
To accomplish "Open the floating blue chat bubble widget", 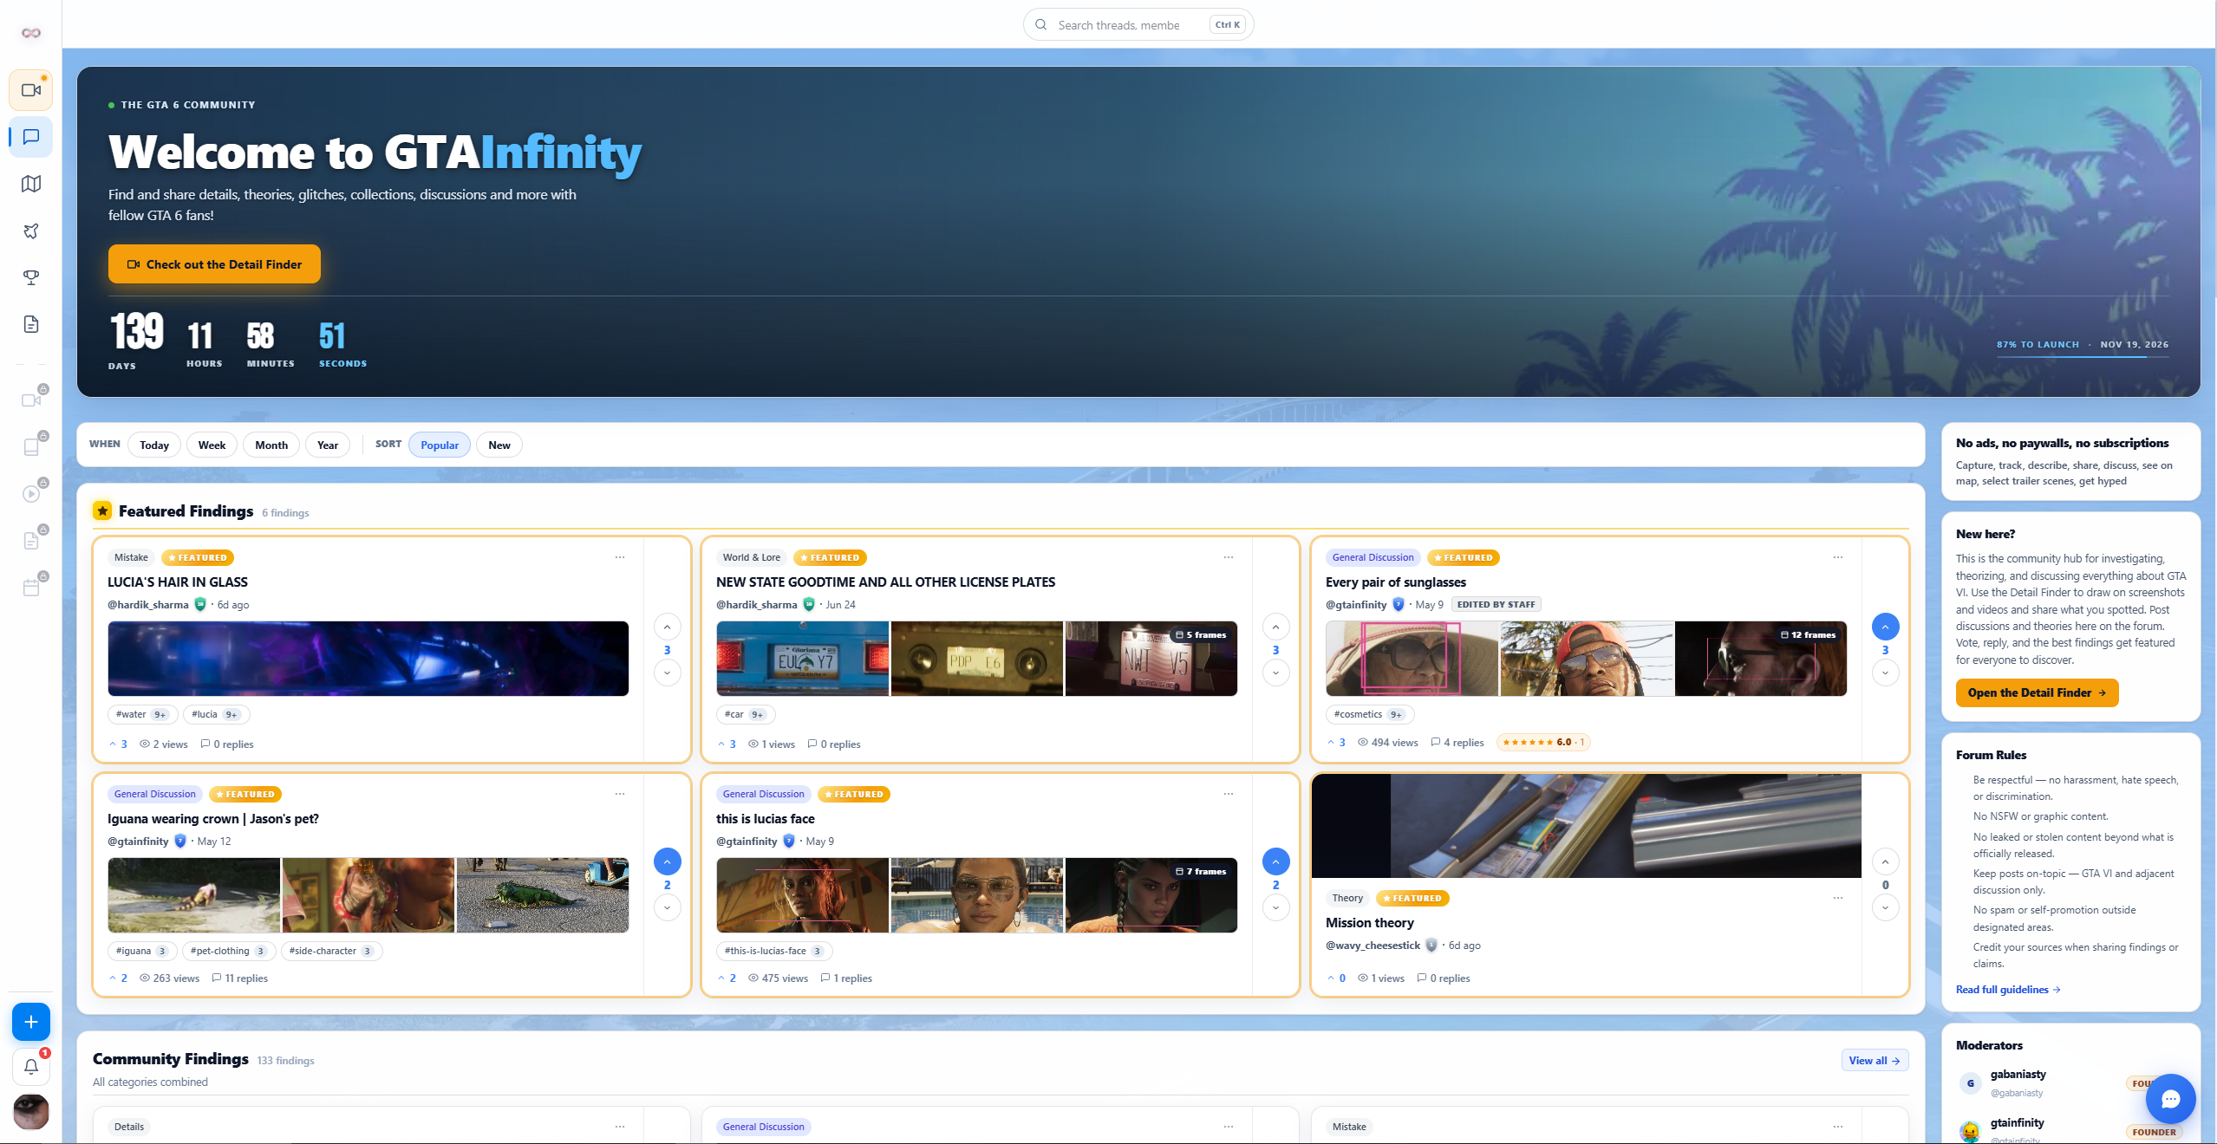I will (x=2170, y=1099).
